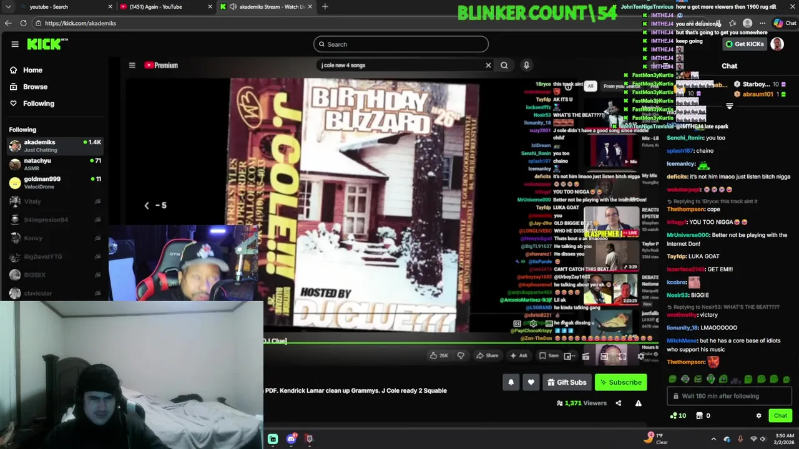This screenshot has height=449, width=799.
Task: Click the YouTube voice search microphone
Action: (526, 65)
